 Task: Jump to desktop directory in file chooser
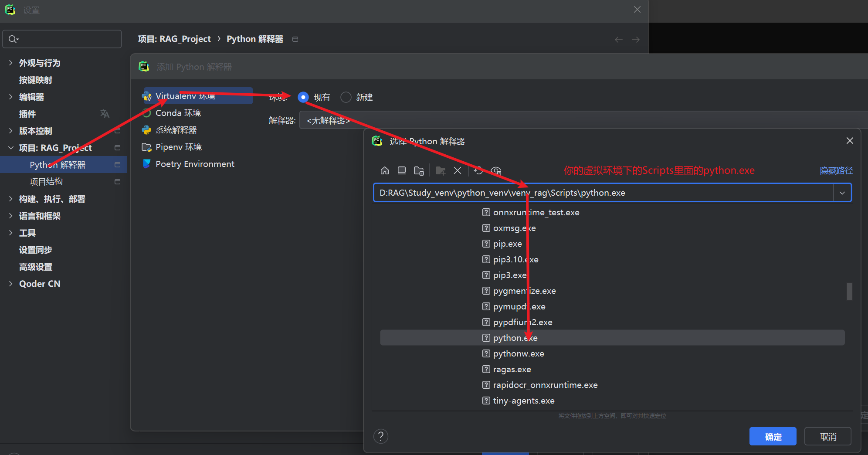[402, 170]
